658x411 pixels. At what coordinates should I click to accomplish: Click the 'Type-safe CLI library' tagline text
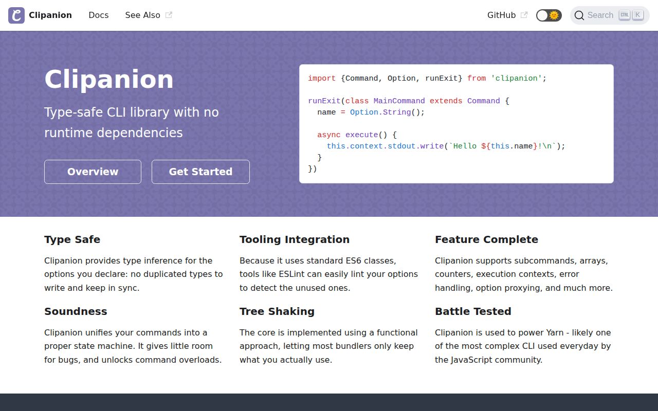click(132, 122)
